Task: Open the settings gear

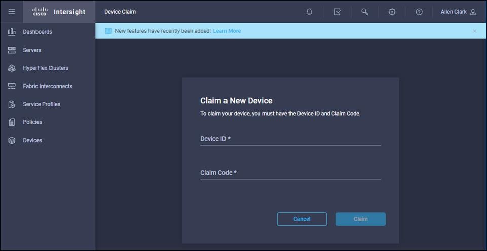Action: (392, 12)
